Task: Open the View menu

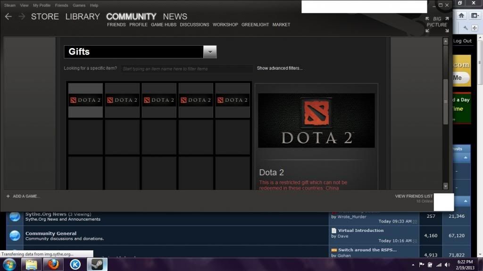Action: point(24,5)
